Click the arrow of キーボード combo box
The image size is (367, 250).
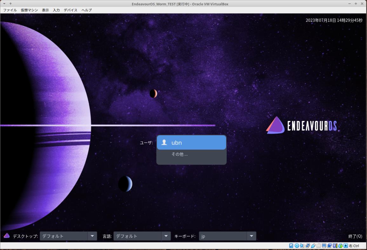252,236
